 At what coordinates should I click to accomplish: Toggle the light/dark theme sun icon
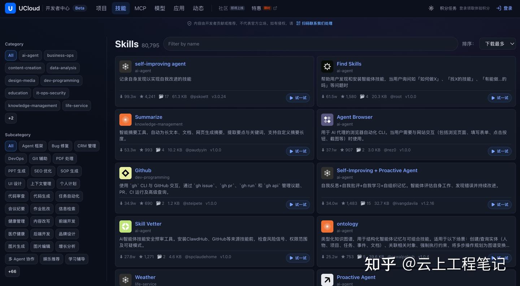[x=431, y=8]
